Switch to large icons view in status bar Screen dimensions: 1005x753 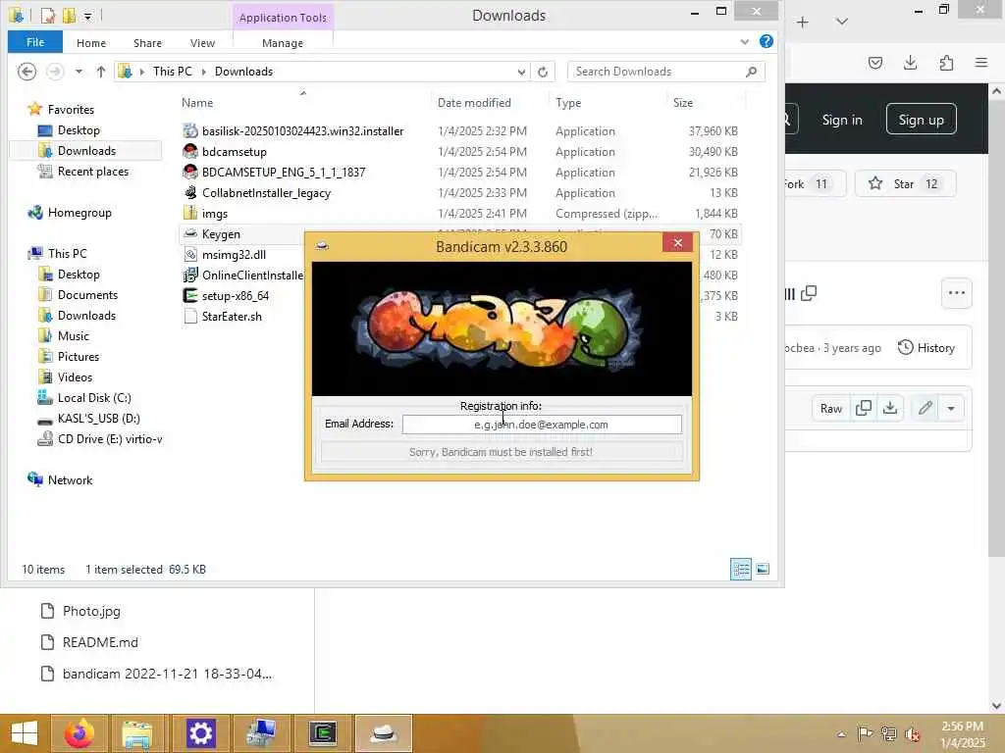tap(763, 569)
